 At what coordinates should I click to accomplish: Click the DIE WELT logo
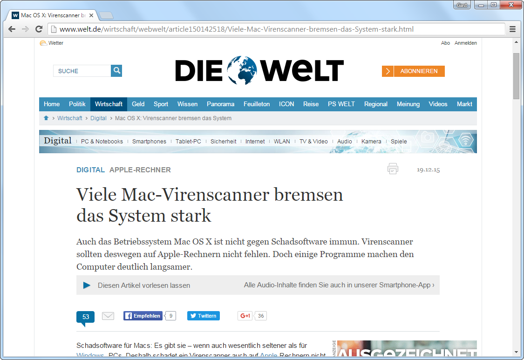coord(259,71)
